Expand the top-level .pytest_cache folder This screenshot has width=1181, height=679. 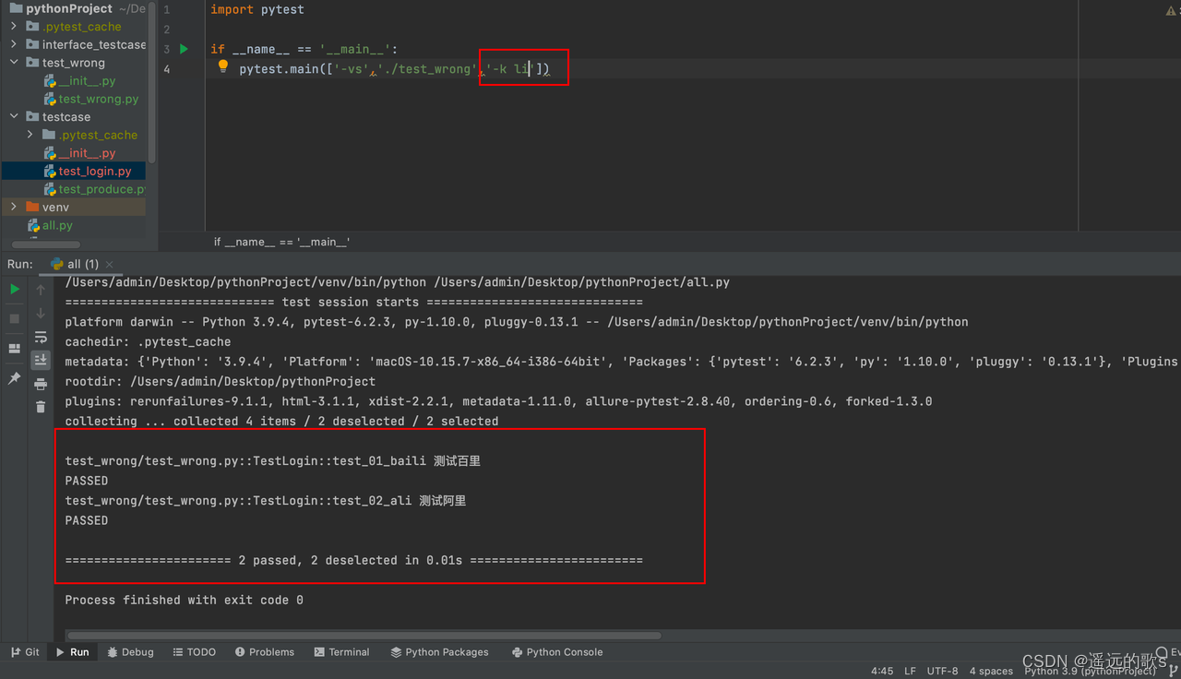coord(14,27)
